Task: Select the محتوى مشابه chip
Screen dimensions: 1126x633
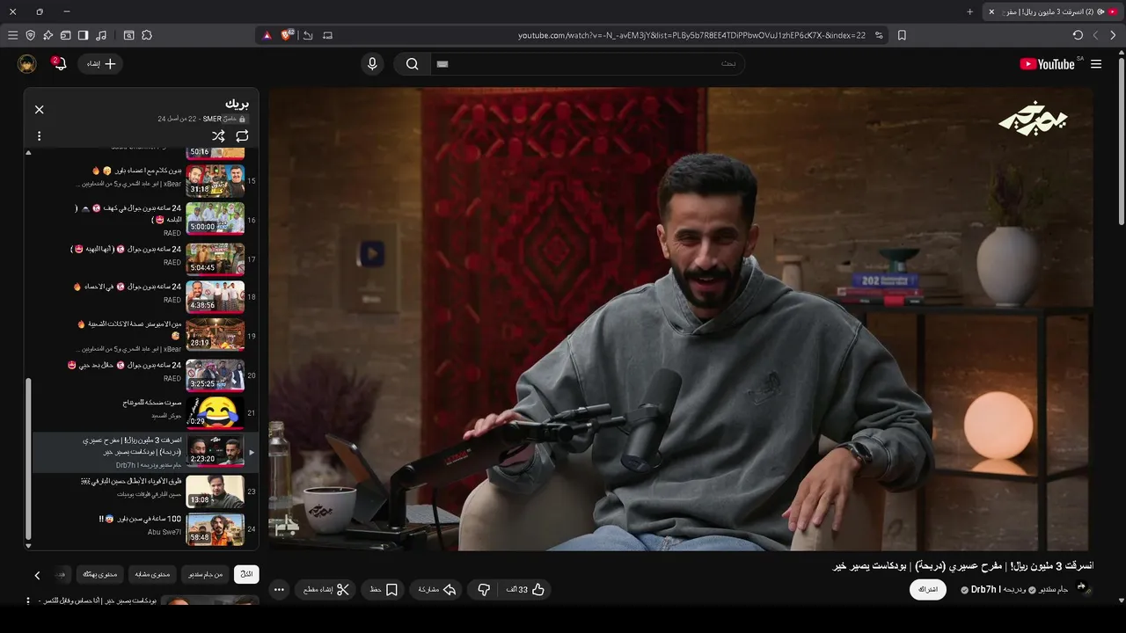Action: [154, 575]
